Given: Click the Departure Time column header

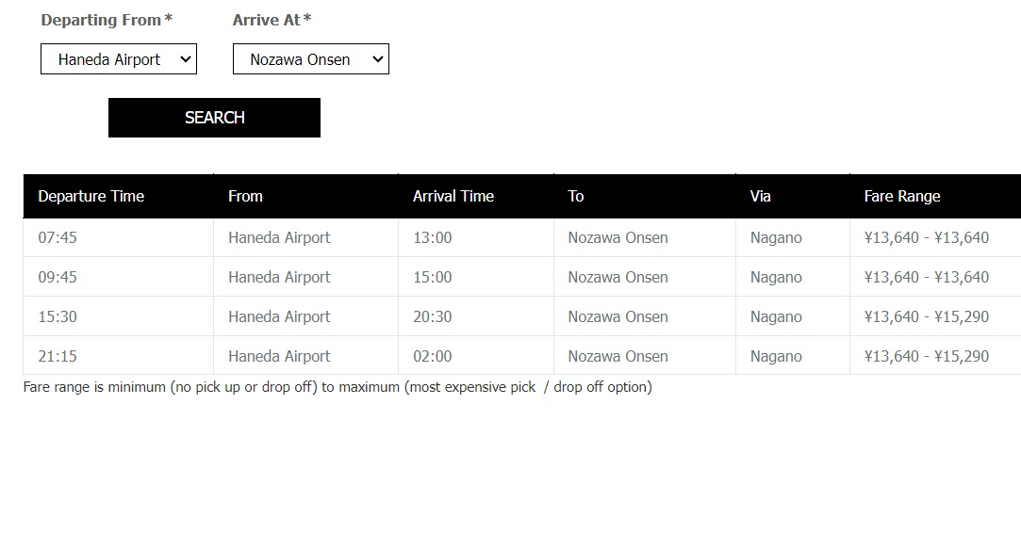Looking at the screenshot, I should click(x=91, y=197).
